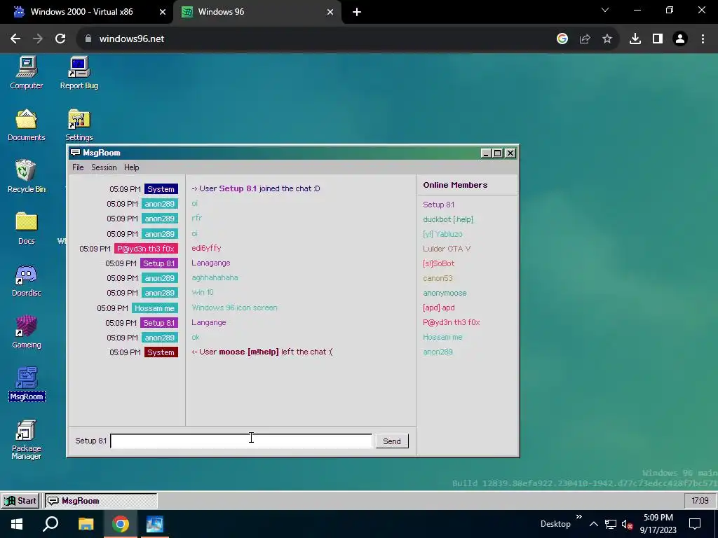Close the Windows 2000 tab
This screenshot has width=718, height=538.
pyautogui.click(x=163, y=12)
